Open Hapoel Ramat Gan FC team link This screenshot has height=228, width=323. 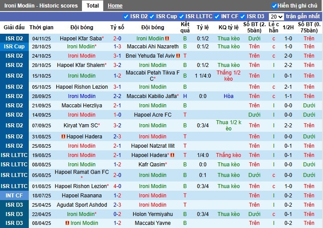point(82,172)
